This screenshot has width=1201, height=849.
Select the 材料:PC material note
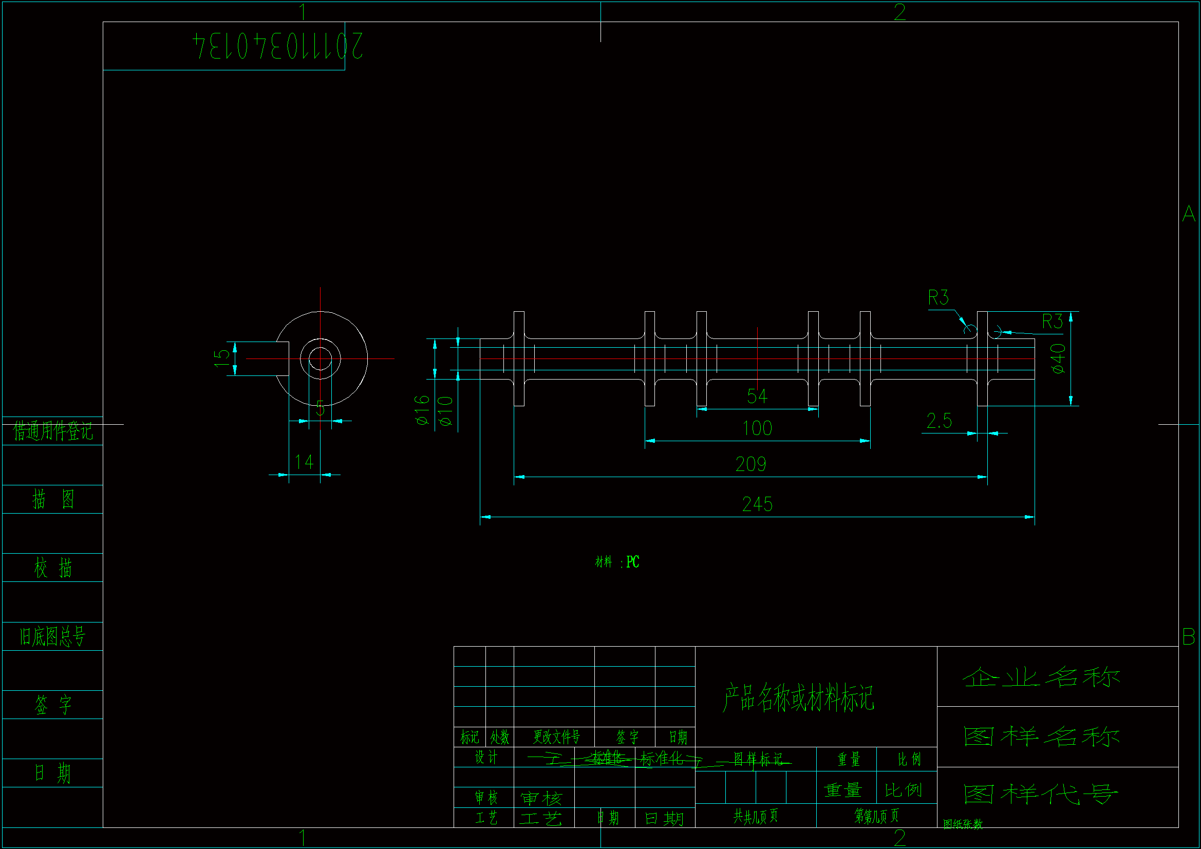(617, 562)
